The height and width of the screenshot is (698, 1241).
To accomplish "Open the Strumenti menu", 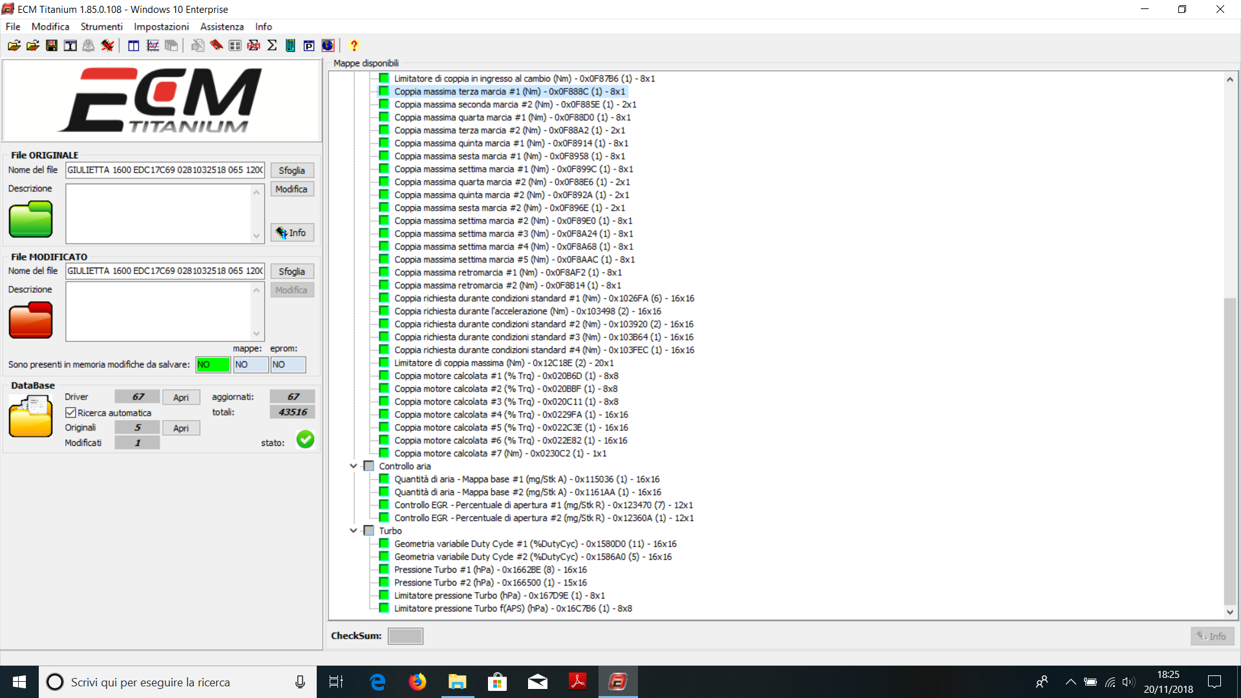I will (x=101, y=26).
